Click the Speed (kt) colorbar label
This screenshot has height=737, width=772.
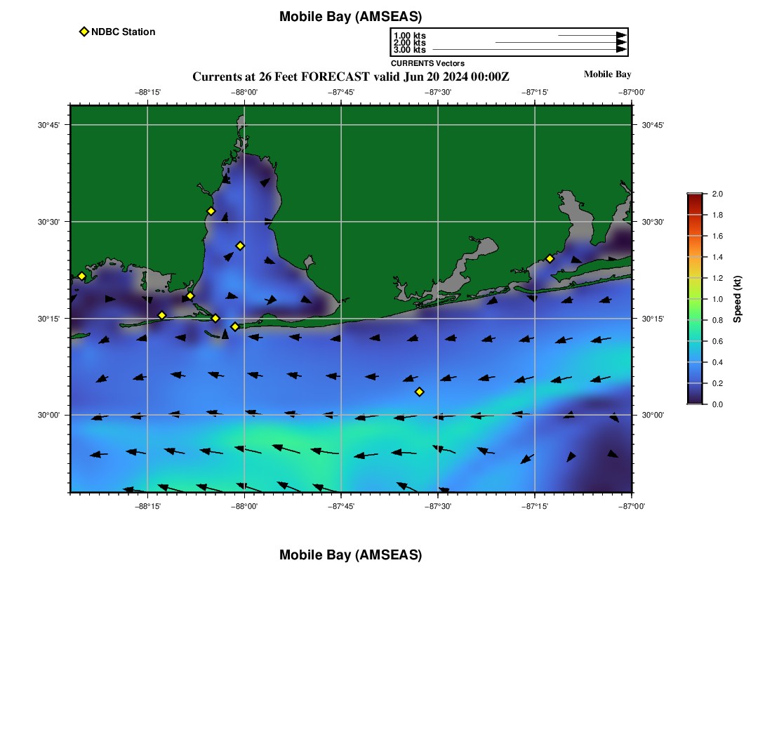coord(737,299)
